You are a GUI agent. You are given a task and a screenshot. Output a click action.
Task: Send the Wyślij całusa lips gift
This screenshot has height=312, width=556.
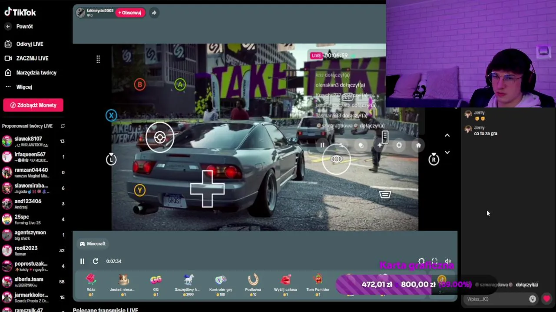pyautogui.click(x=285, y=285)
